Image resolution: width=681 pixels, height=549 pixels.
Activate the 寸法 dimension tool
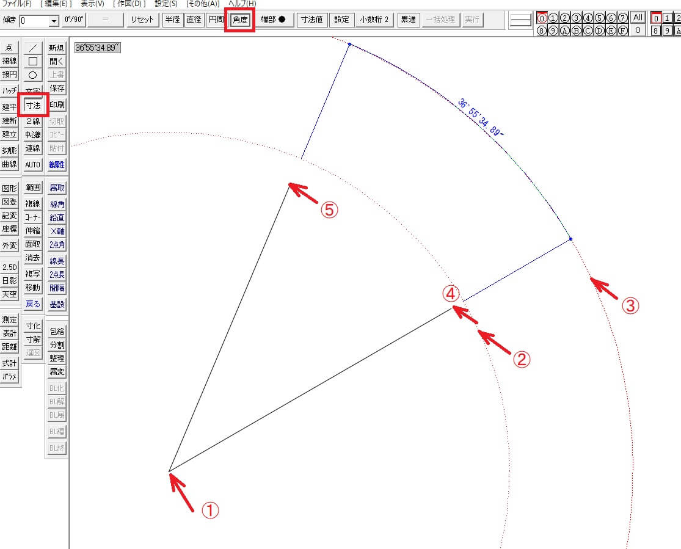click(x=33, y=106)
